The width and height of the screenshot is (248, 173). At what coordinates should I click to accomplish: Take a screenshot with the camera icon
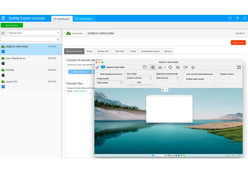click(x=178, y=67)
